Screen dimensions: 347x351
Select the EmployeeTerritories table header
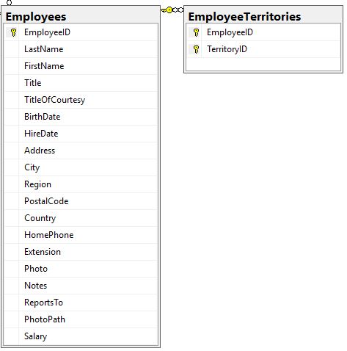[263, 16]
